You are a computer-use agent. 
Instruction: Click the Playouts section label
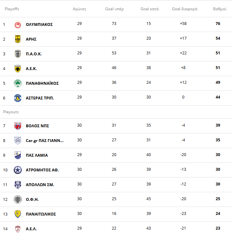coord(11,112)
